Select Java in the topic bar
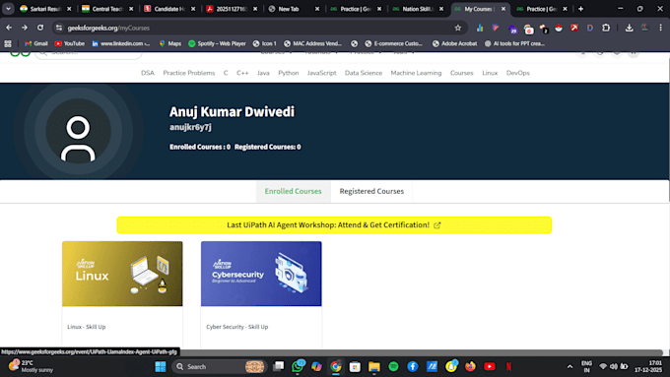670x377 pixels. [x=263, y=73]
